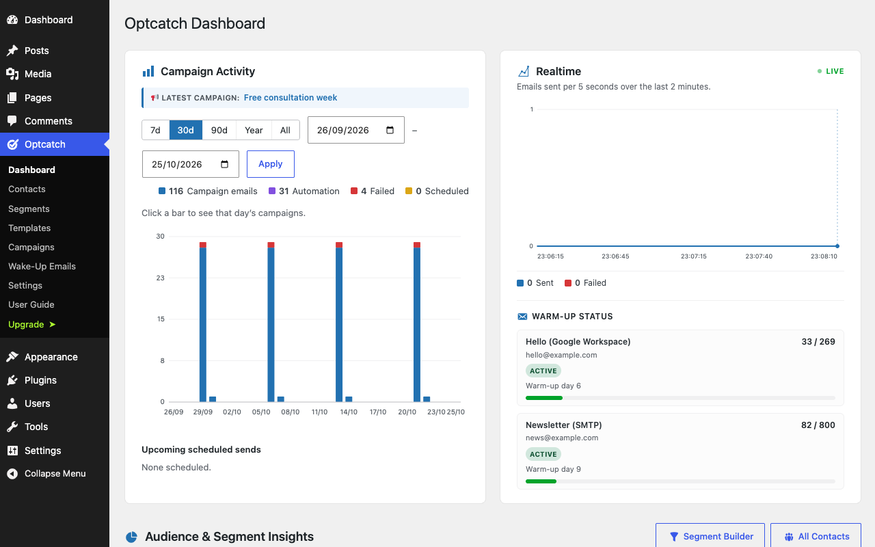
Task: Click the Pages icon in sidebar
Action: (x=12, y=98)
